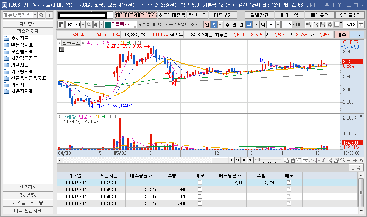Select the 주 weekly period toggle
367x217 pixels.
click(227, 25)
